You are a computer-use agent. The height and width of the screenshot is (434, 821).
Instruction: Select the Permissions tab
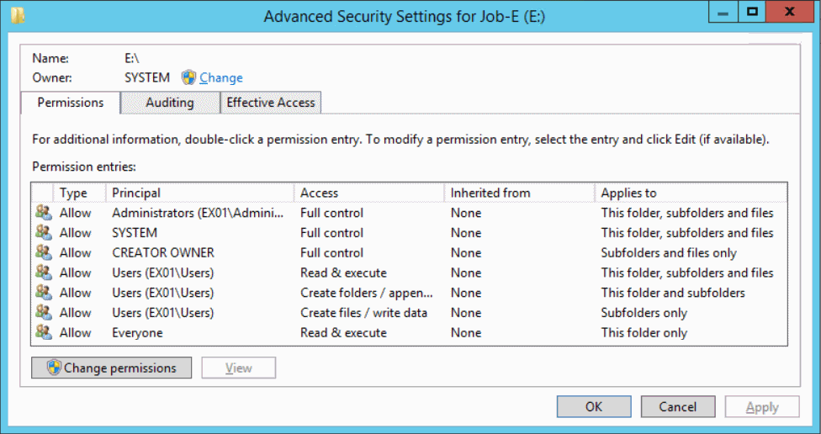tap(70, 103)
